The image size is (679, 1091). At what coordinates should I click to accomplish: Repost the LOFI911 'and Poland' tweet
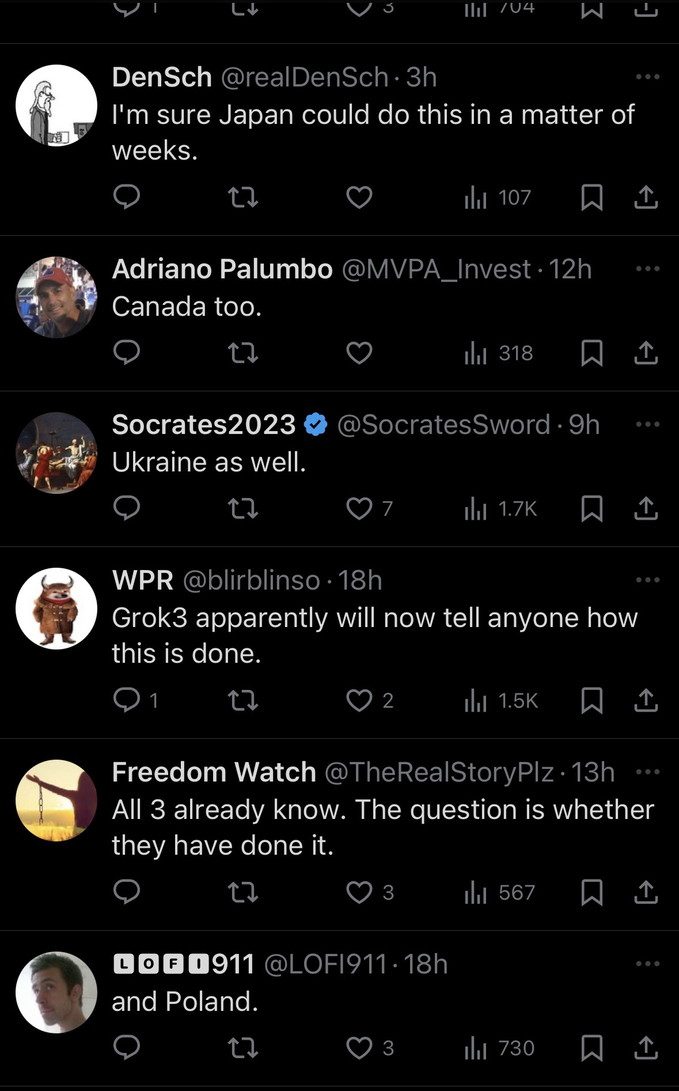[x=243, y=1048]
